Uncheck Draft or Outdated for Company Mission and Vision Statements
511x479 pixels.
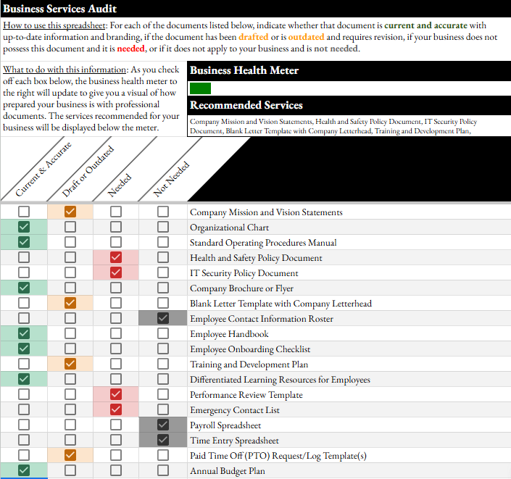[x=70, y=212]
